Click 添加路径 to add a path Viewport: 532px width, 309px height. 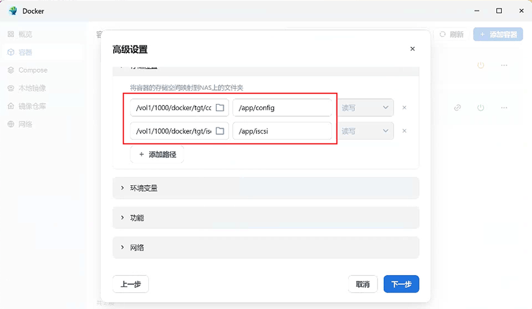click(157, 154)
